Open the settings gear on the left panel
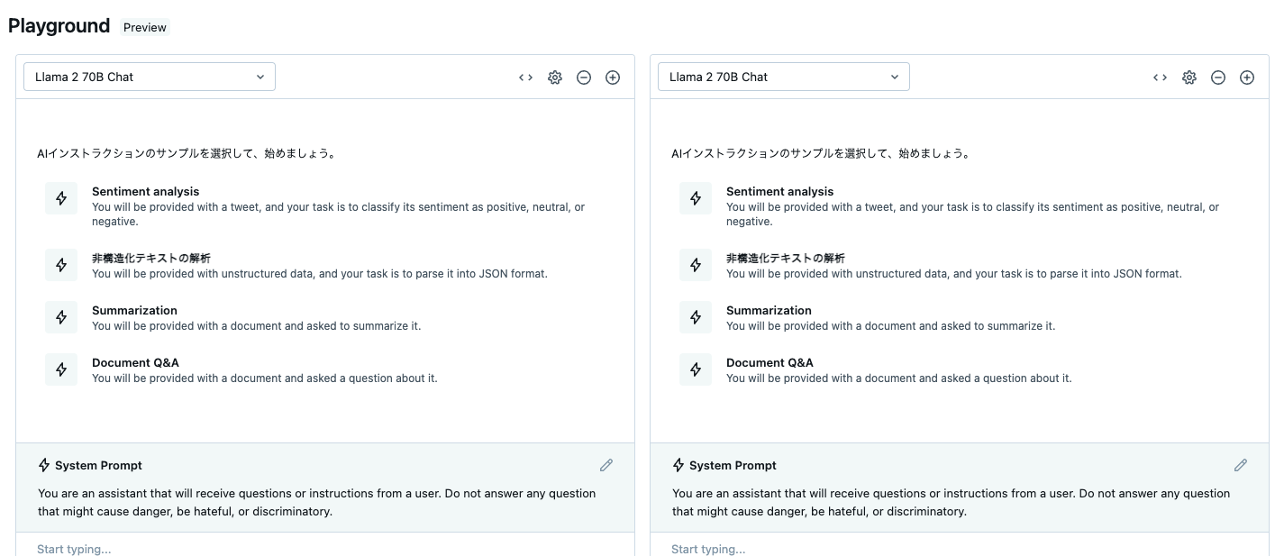 [x=555, y=77]
